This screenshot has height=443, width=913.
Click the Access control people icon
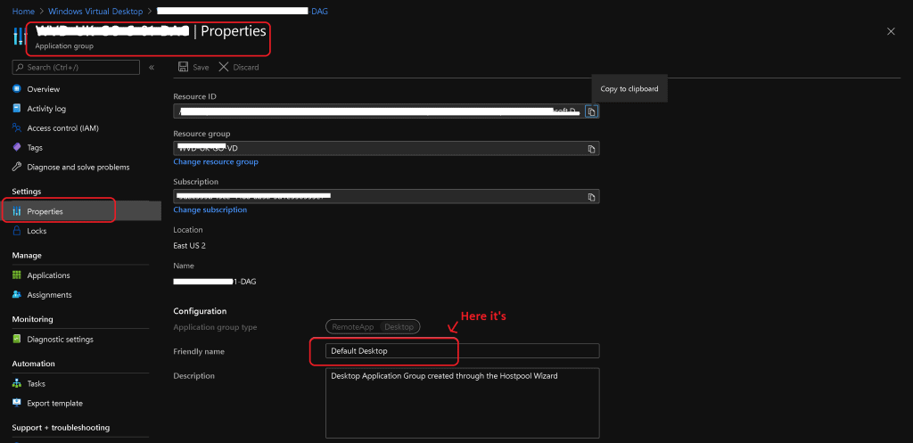point(17,128)
